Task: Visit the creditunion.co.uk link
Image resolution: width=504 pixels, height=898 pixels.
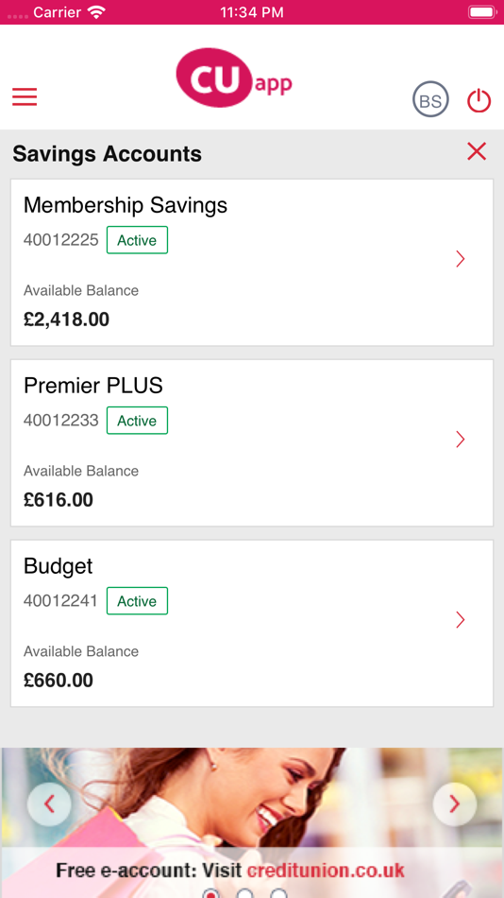Action: click(x=326, y=871)
